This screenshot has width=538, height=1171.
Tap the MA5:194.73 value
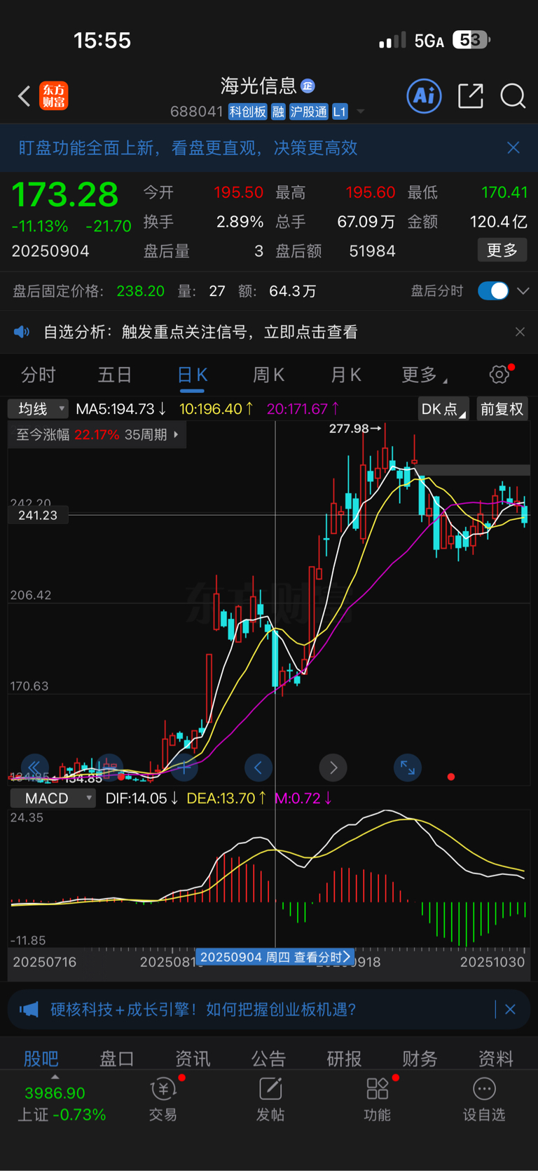(120, 408)
